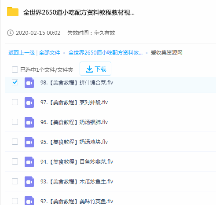216x205 pixels.
Task: Go back via 返回上一级 link
Action: [22, 53]
